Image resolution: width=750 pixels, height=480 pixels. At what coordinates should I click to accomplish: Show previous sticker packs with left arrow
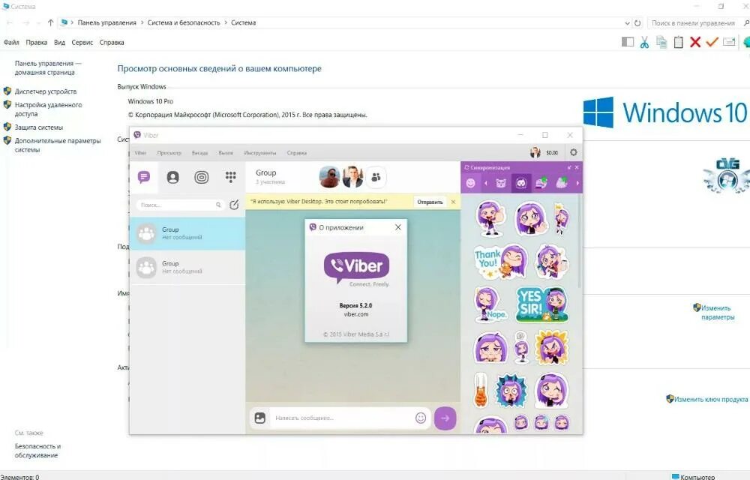485,183
